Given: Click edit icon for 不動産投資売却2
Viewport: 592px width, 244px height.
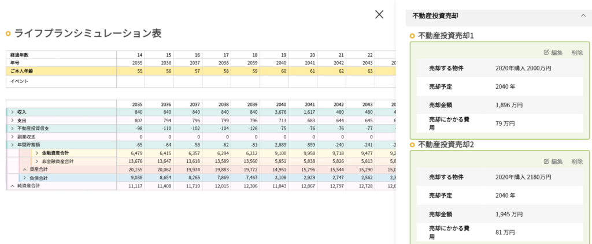Looking at the screenshot, I should pyautogui.click(x=553, y=162).
